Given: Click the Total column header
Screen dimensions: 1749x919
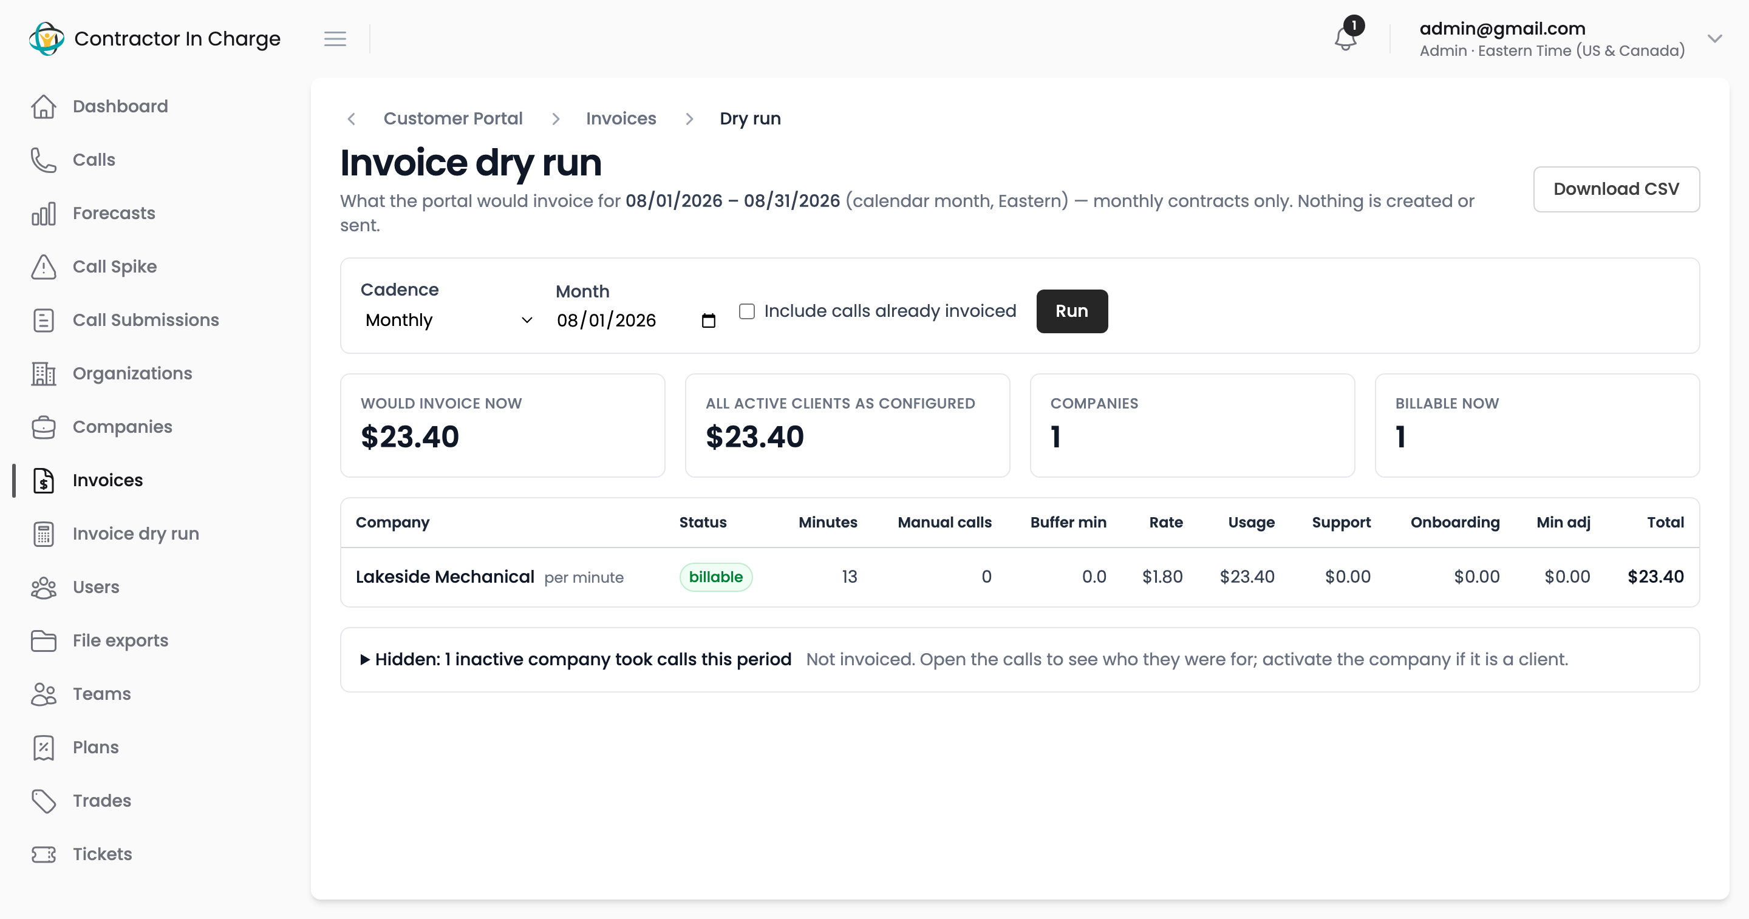Looking at the screenshot, I should [1665, 523].
